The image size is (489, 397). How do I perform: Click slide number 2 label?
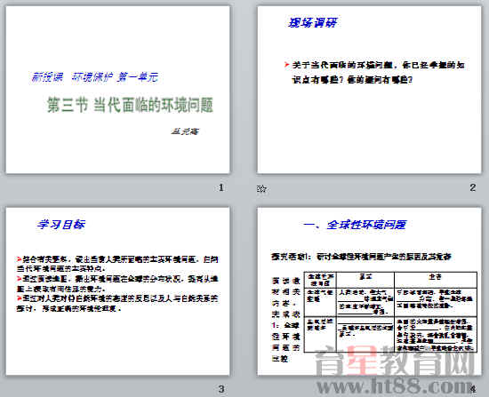473,187
